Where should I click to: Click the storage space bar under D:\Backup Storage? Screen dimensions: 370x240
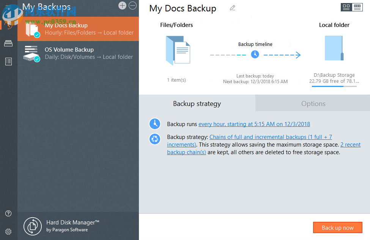pyautogui.click(x=334, y=86)
